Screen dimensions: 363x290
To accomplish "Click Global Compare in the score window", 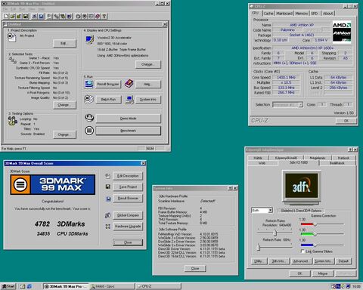I will (128, 215).
